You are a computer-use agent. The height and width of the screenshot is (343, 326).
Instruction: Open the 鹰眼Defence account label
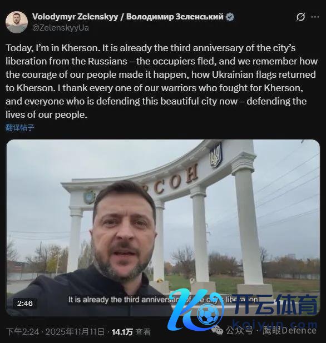[289, 331]
